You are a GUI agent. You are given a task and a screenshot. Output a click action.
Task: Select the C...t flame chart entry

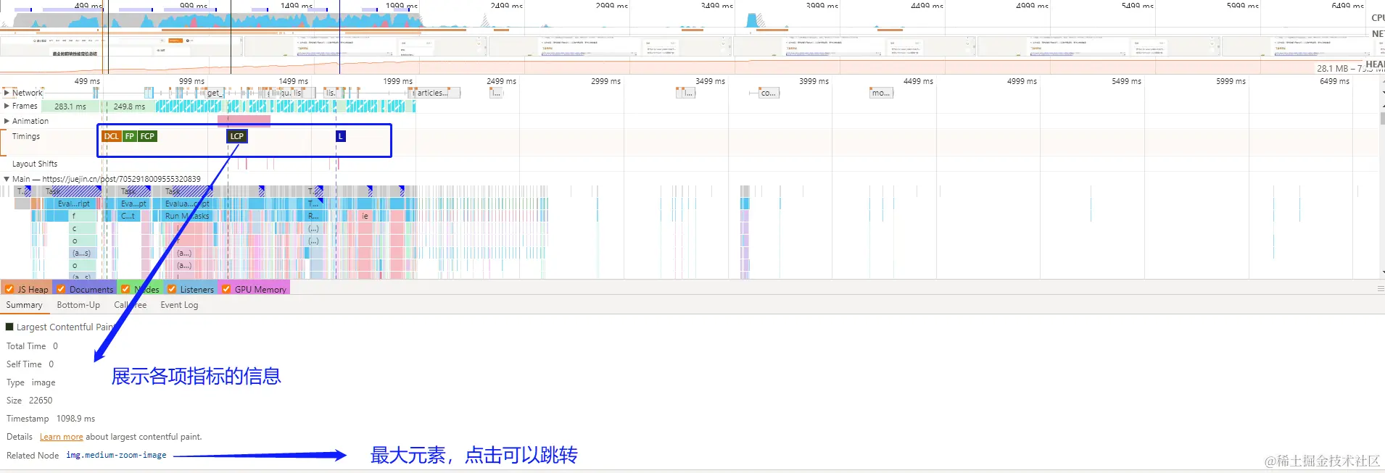click(x=128, y=216)
